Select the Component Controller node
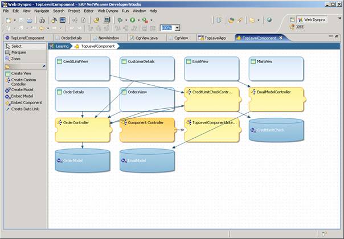Image resolution: width=344 pixels, height=239 pixels. (146, 122)
